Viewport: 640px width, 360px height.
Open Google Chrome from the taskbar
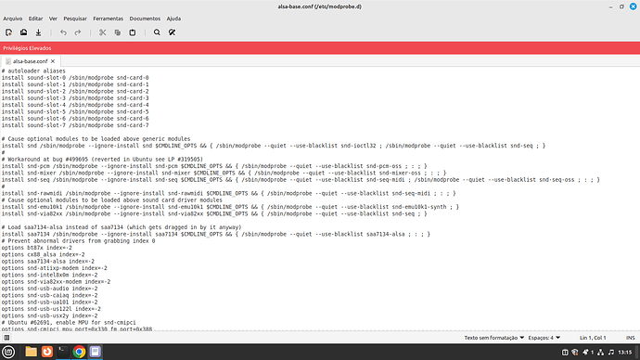[79, 352]
